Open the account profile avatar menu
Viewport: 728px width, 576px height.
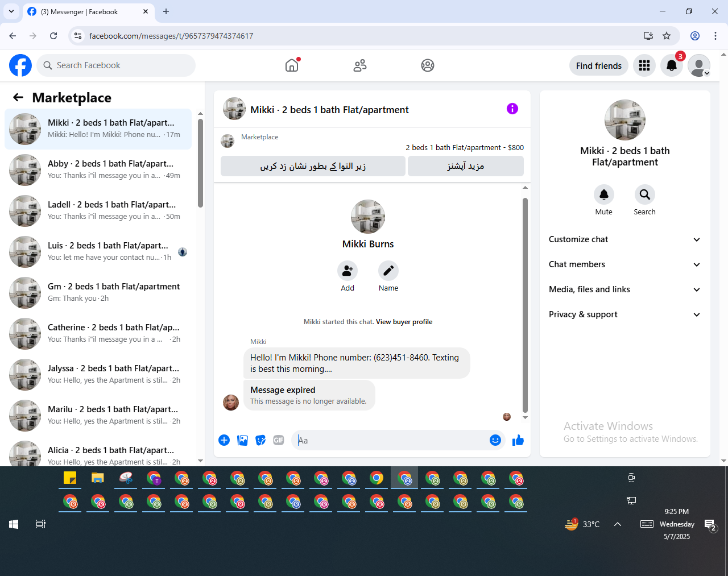[699, 65]
